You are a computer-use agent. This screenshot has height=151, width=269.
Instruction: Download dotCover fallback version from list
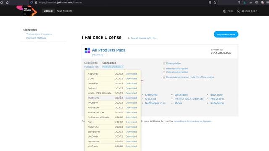(x=131, y=136)
